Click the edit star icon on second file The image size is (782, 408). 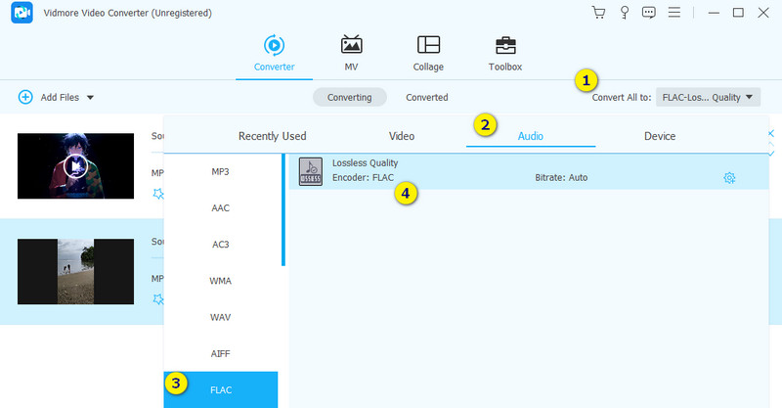tap(158, 299)
